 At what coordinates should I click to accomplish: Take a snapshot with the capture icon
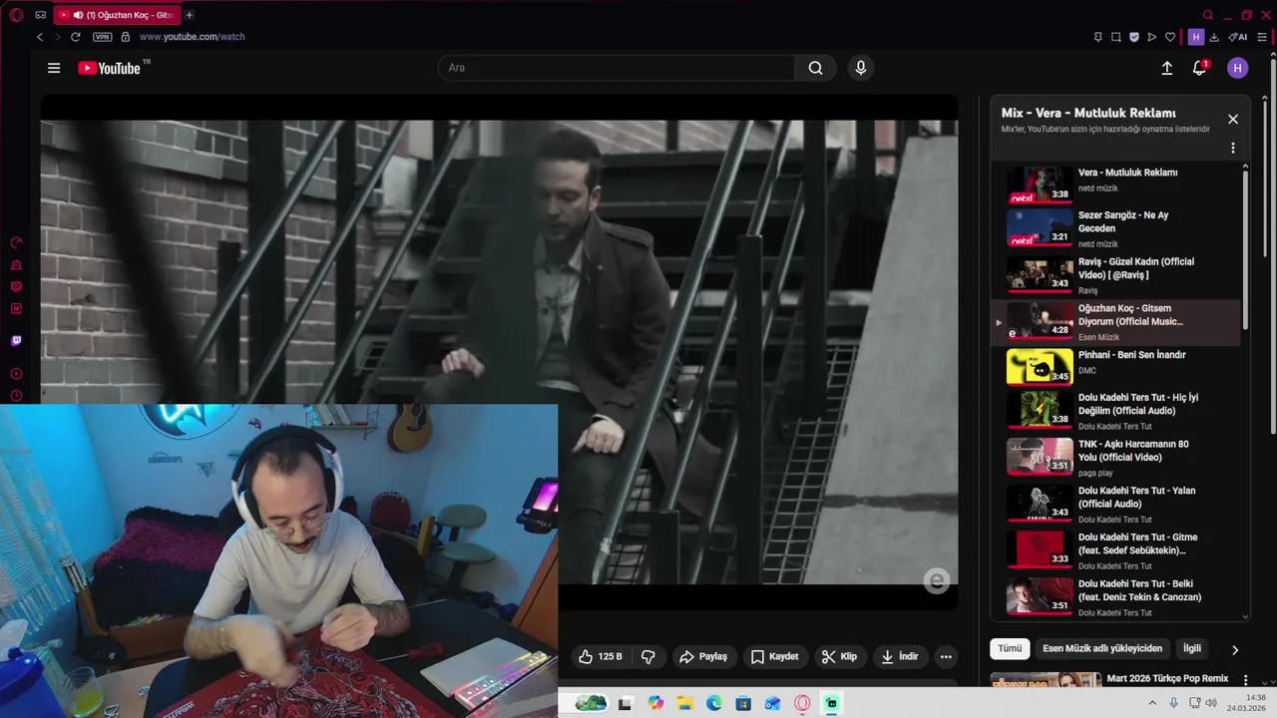pyautogui.click(x=1116, y=37)
